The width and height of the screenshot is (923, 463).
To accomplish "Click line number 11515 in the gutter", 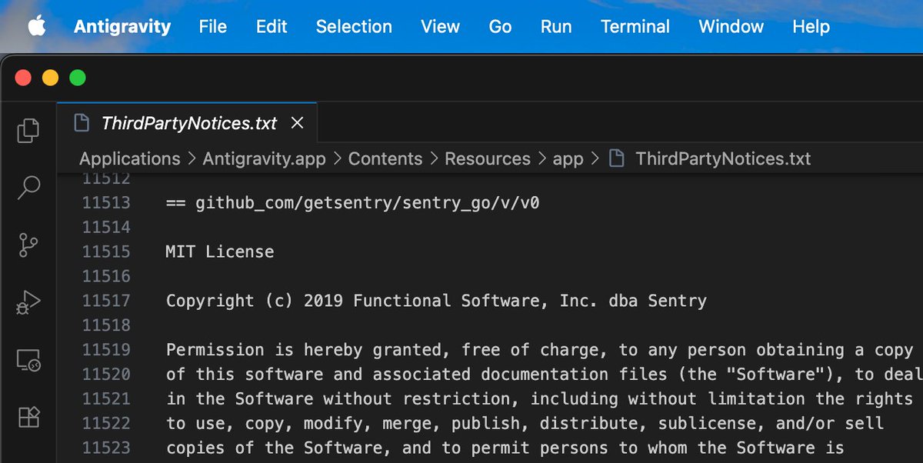I will pos(106,251).
